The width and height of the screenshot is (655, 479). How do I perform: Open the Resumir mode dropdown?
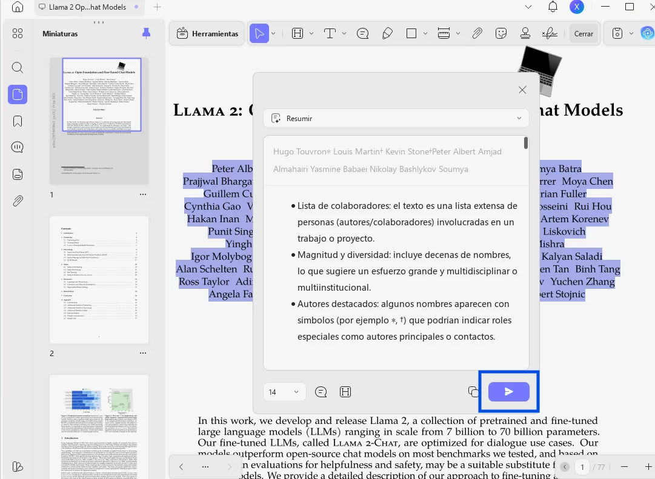396,119
